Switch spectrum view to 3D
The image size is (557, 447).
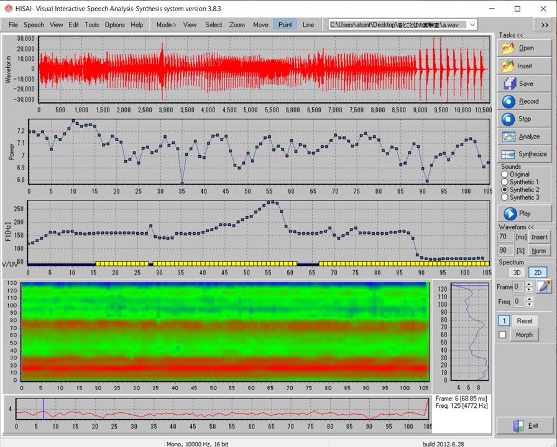[515, 273]
